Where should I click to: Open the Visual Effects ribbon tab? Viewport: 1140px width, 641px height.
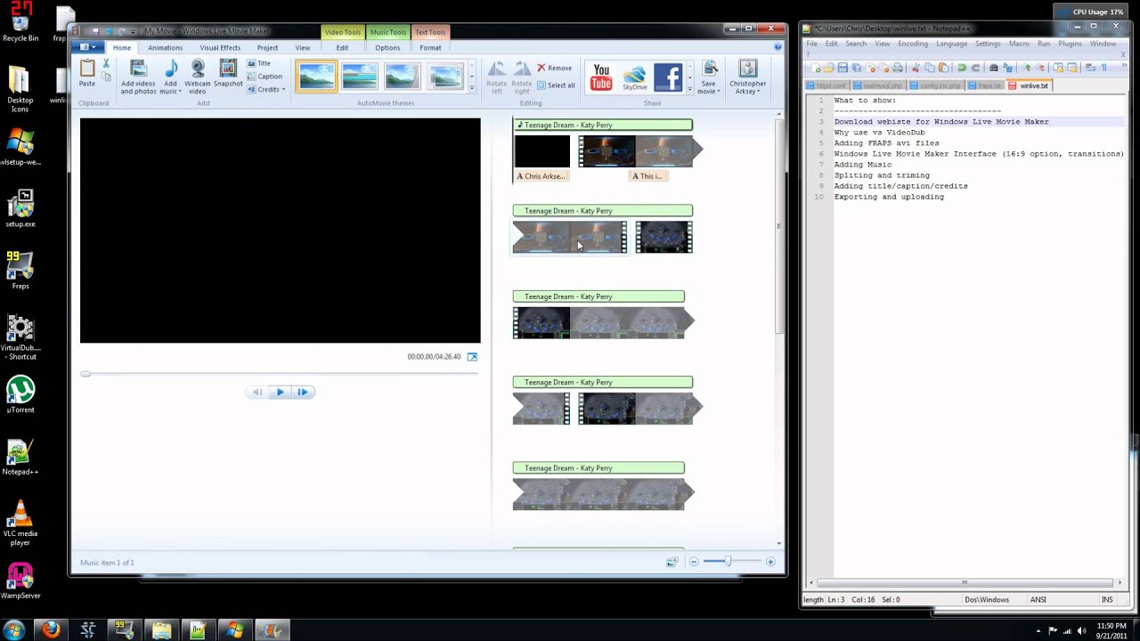[x=219, y=48]
